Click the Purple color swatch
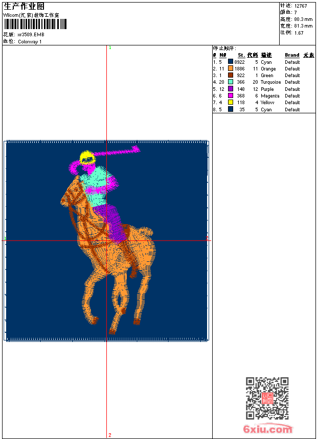Image resolution: width=317 pixels, height=439 pixels. click(x=231, y=89)
